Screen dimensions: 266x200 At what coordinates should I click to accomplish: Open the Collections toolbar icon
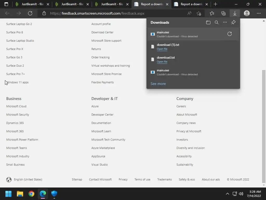pyautogui.click(x=223, y=13)
